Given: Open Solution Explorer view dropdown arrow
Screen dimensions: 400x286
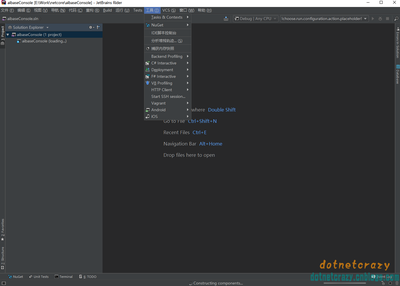Looking at the screenshot, I should 47,28.
